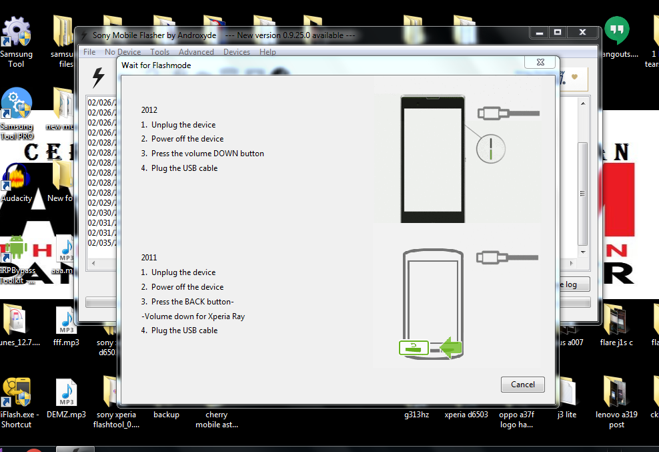This screenshot has height=452, width=659.
Task: Open the lenovo a319 post folder
Action: [616, 403]
